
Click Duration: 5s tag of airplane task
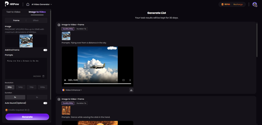point(81,29)
